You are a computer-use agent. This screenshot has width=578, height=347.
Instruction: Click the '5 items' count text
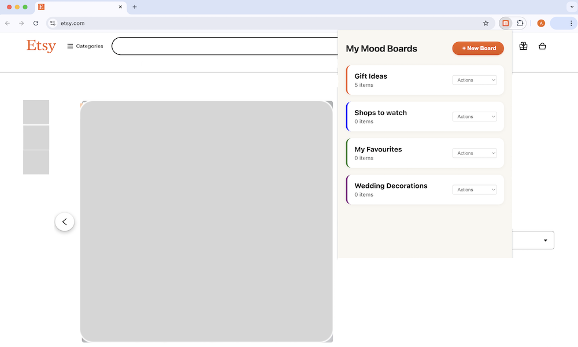[x=364, y=85]
